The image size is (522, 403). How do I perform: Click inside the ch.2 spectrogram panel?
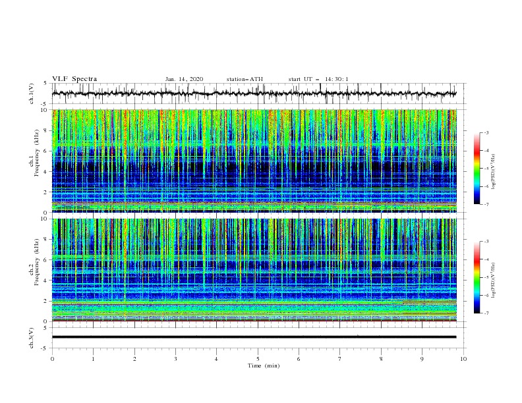[254, 270]
